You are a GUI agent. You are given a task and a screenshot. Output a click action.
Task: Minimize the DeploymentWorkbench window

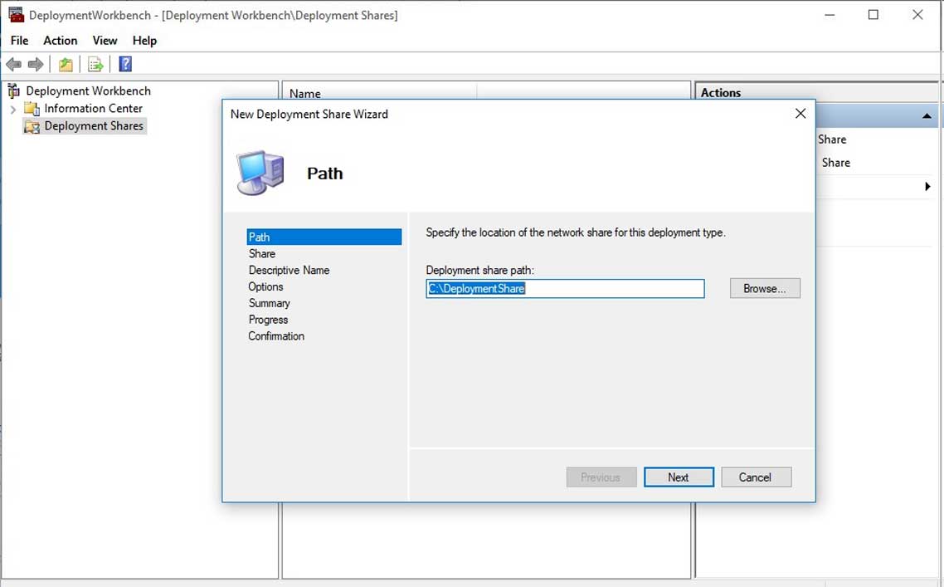pos(830,14)
